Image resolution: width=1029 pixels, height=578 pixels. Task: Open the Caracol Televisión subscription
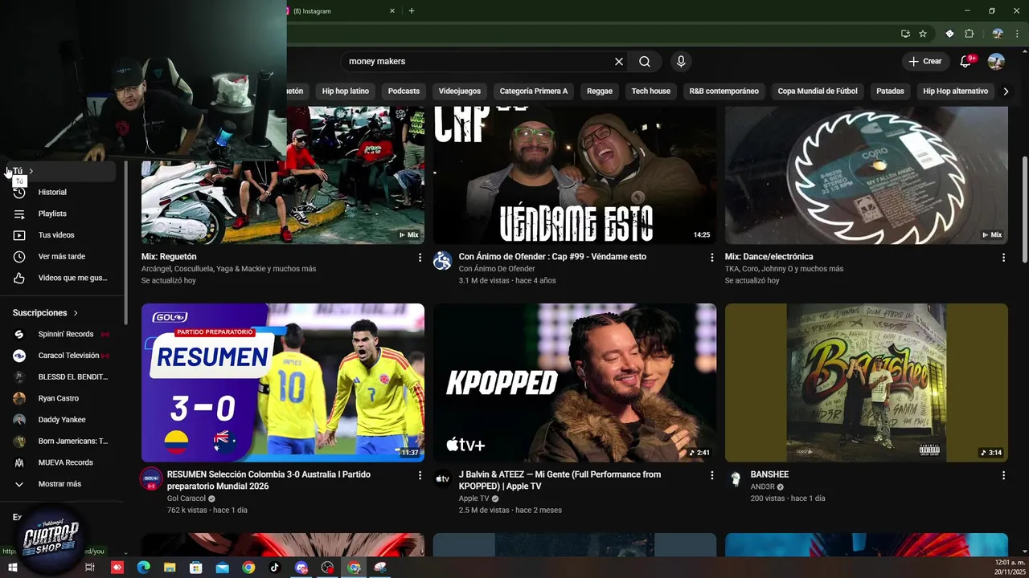[x=59, y=356]
